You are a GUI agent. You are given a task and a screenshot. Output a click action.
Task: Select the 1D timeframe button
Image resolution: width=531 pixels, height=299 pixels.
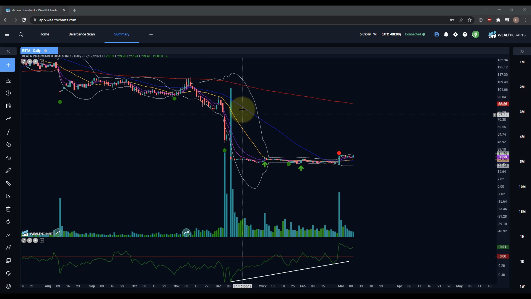[x=522, y=261]
